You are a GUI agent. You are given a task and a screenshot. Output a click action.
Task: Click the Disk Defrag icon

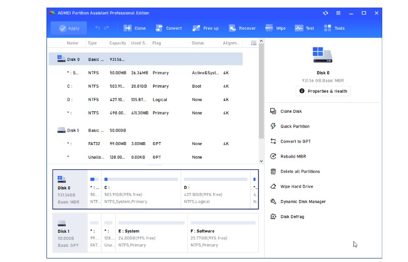coord(273,217)
